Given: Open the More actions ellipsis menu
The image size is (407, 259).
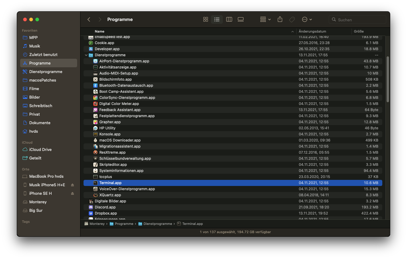Looking at the screenshot, I should 307,19.
